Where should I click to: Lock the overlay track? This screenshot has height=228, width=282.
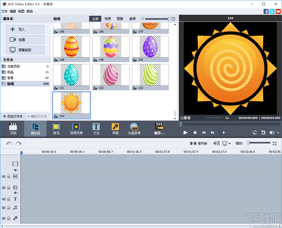click(x=9, y=188)
